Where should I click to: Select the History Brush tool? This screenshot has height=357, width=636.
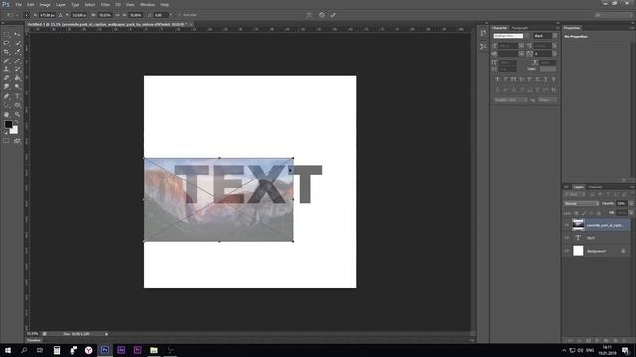point(17,69)
